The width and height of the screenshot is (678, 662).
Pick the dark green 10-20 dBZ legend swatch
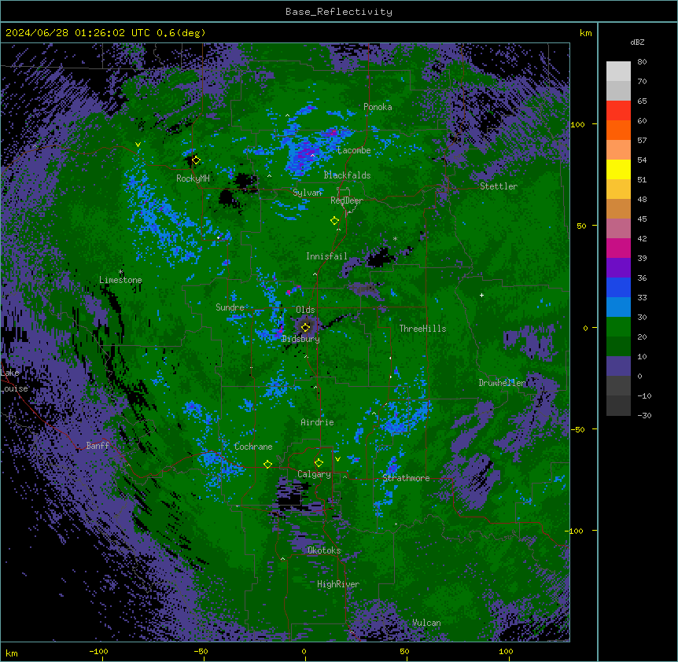click(x=618, y=347)
